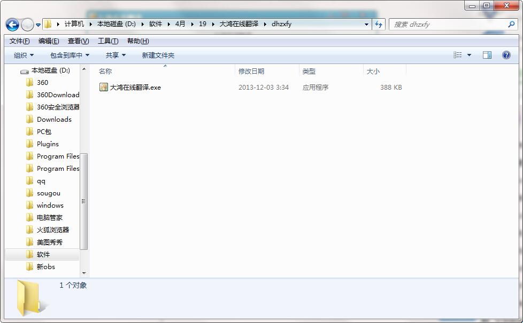
Task: Click the change view icon
Action: tap(458, 55)
